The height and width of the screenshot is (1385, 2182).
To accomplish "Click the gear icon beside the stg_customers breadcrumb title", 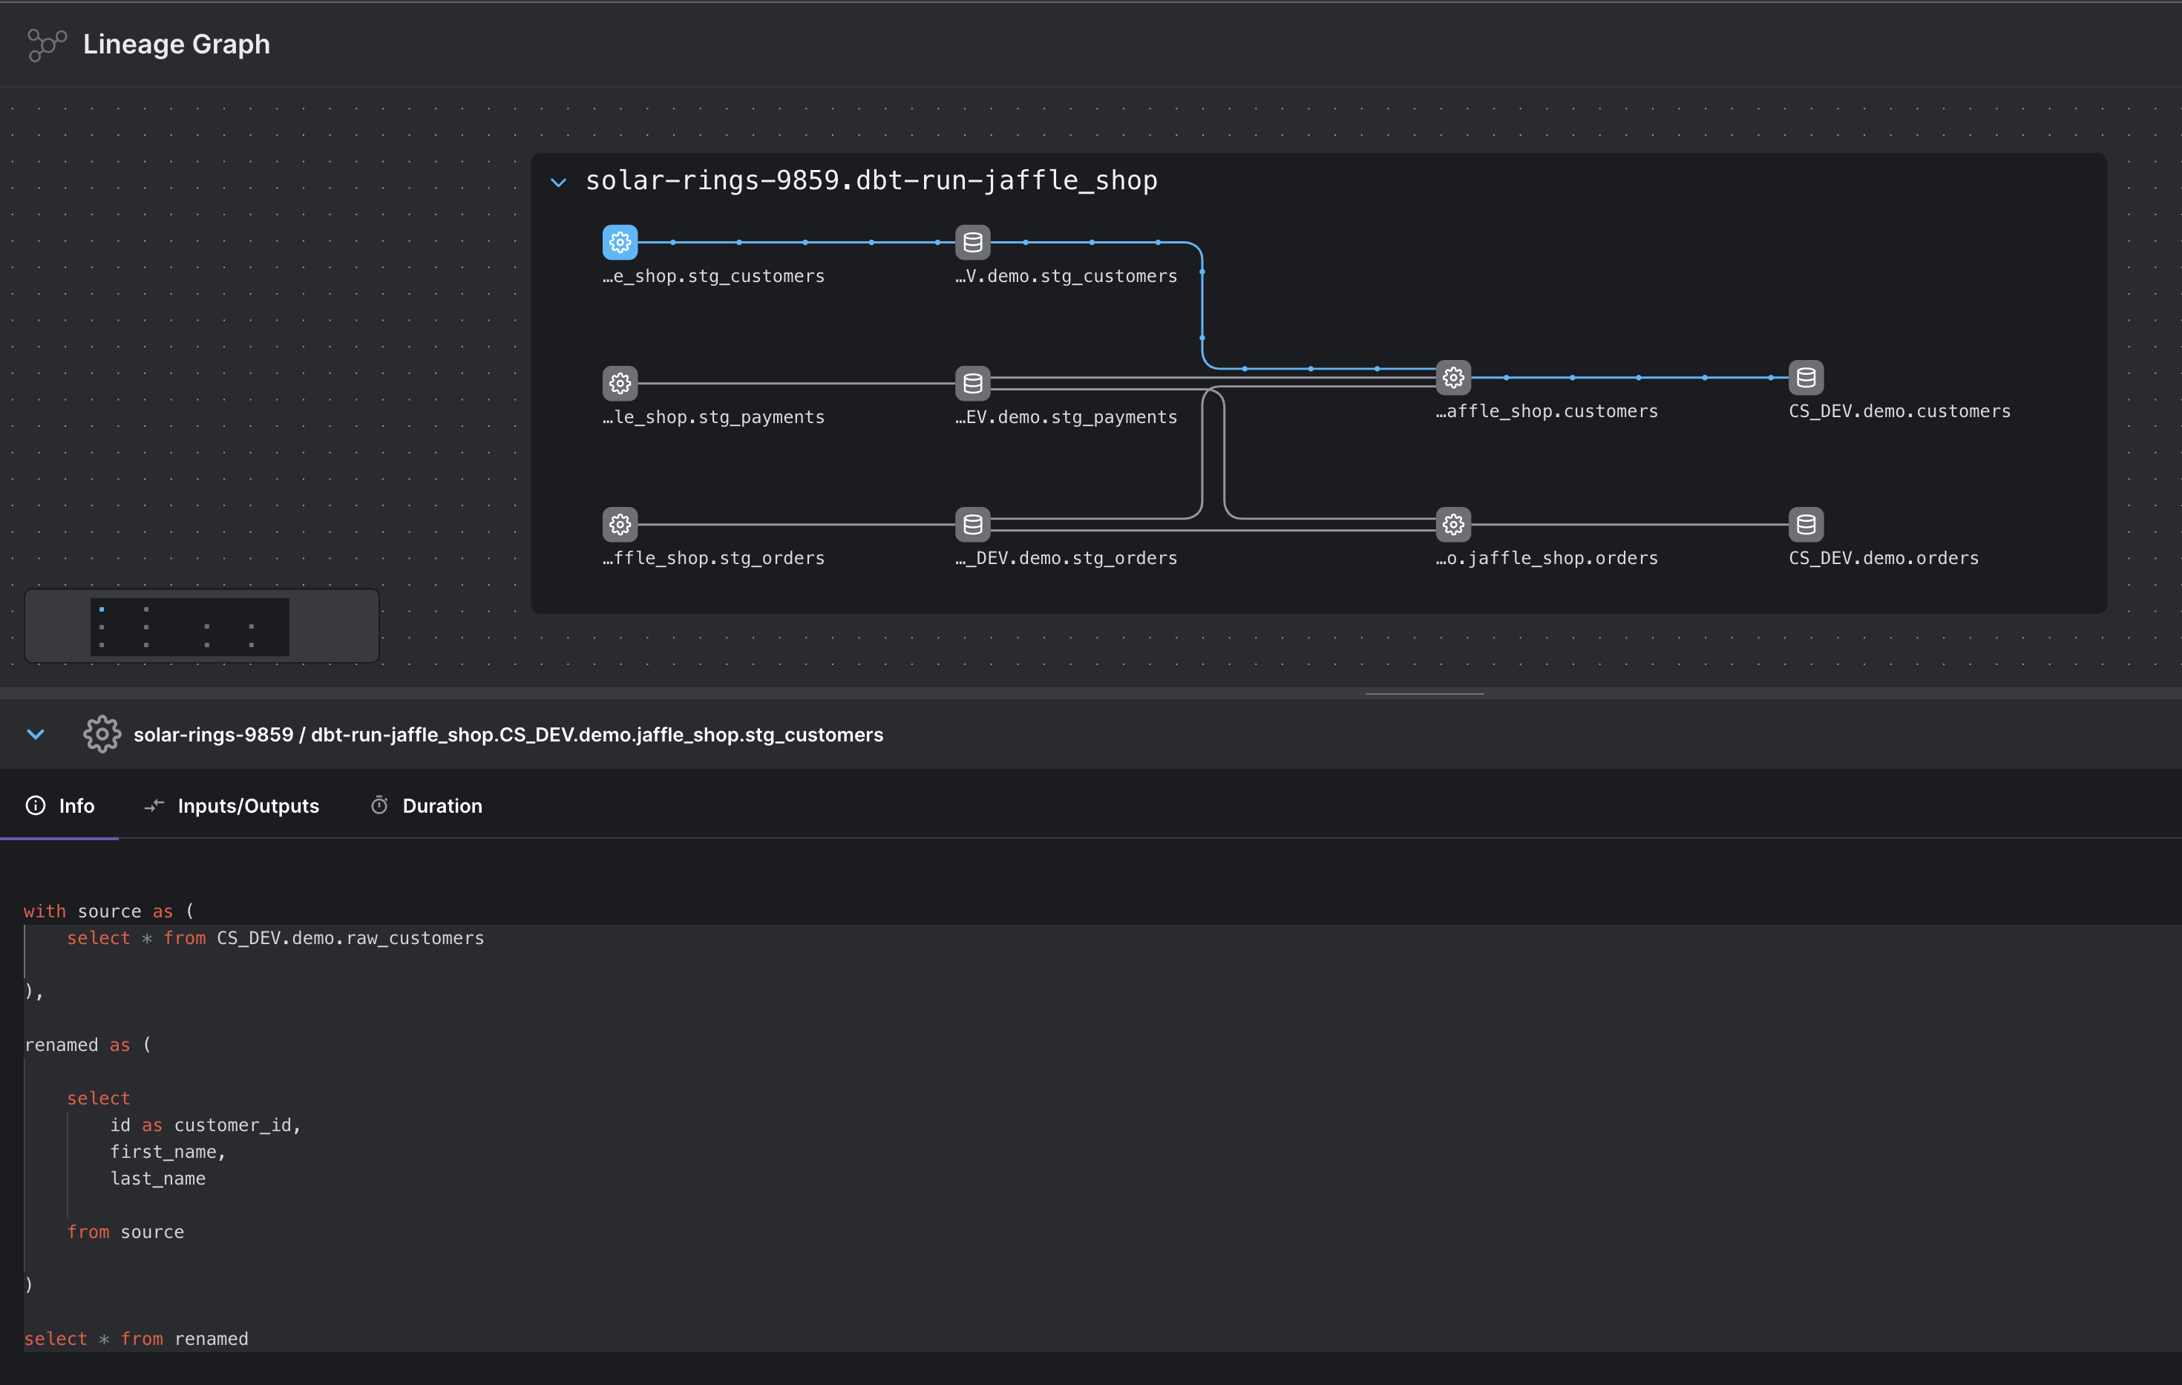I will tap(102, 734).
